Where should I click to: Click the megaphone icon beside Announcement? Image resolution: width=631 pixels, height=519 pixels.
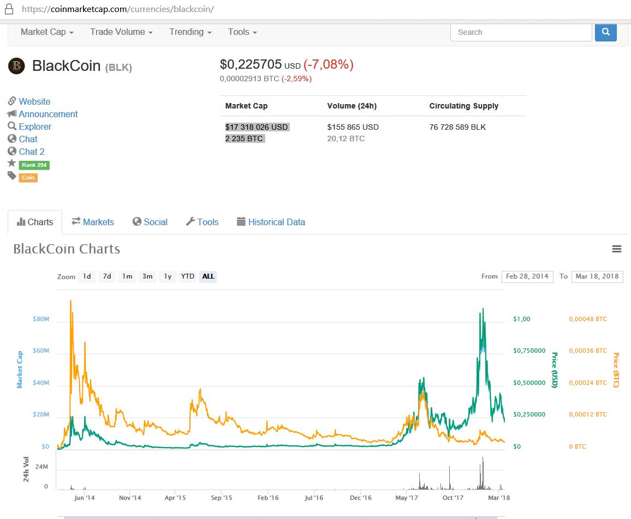[12, 114]
